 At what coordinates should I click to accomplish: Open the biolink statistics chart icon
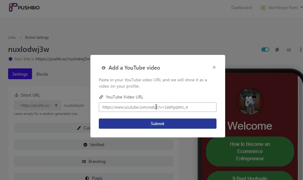(289, 49)
